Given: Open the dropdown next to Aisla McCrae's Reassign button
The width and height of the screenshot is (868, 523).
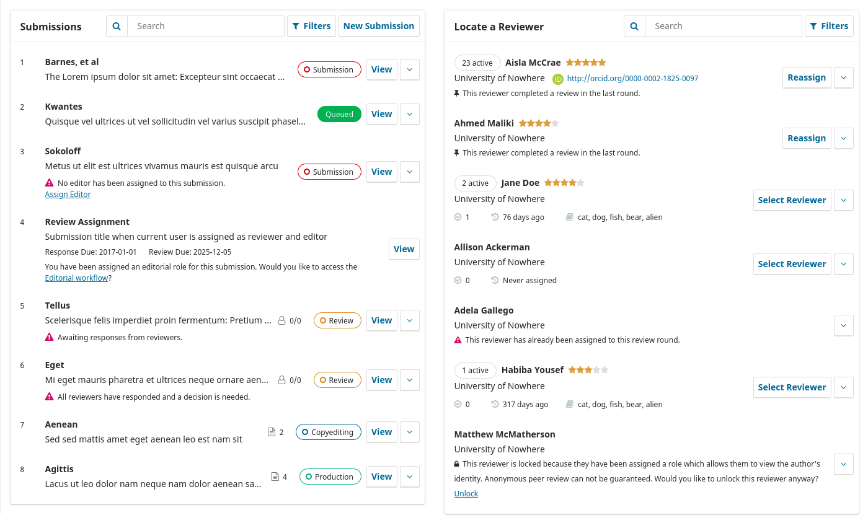Looking at the screenshot, I should click(844, 77).
